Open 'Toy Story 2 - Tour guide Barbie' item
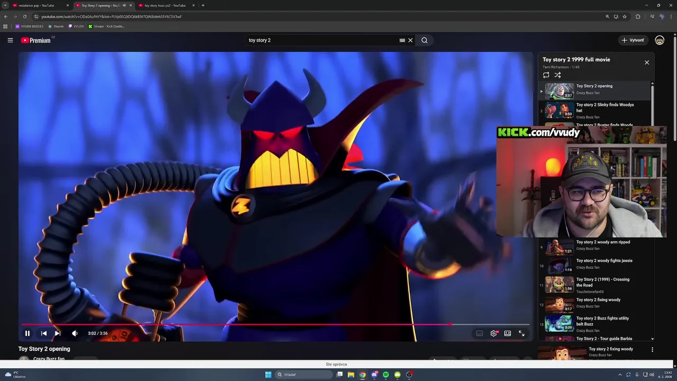Viewport: 677px width, 381px height. (594, 339)
